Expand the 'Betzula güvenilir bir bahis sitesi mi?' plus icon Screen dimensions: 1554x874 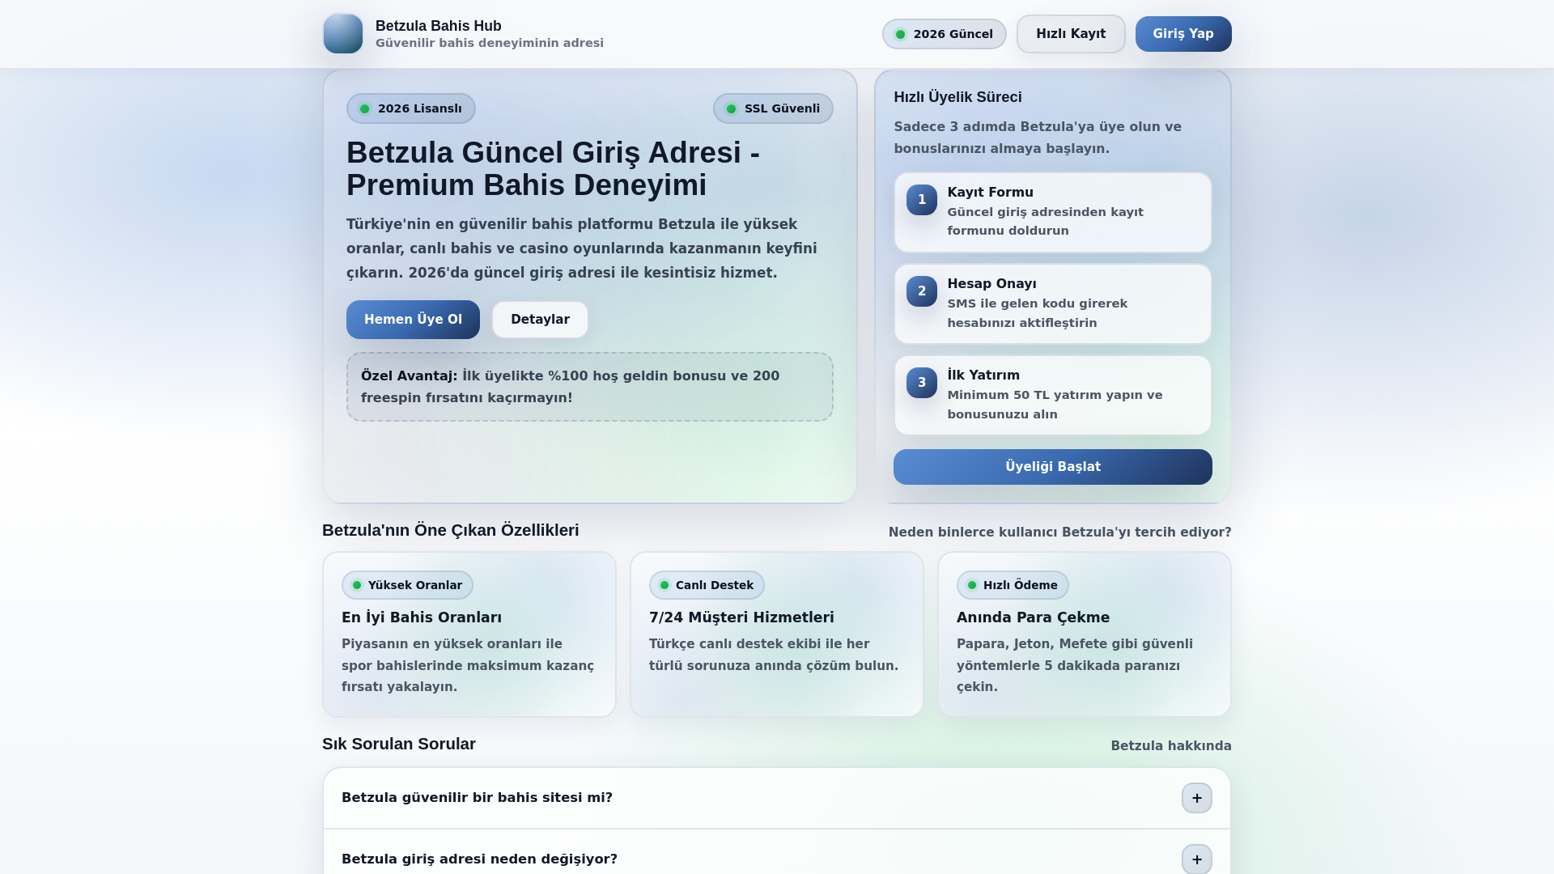click(1196, 798)
